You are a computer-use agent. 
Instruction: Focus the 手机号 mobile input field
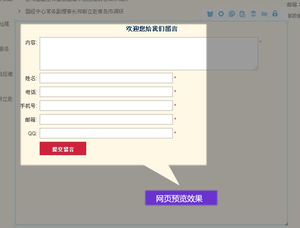[106, 106]
